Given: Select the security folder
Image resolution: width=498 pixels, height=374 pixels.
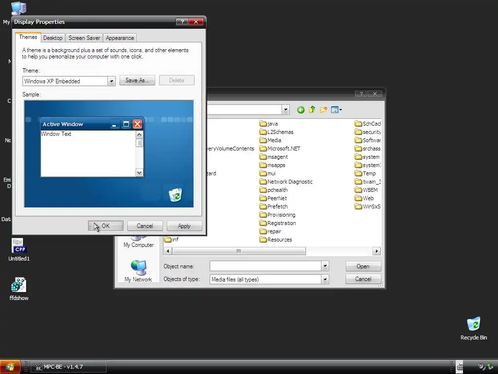Looking at the screenshot, I should point(368,132).
